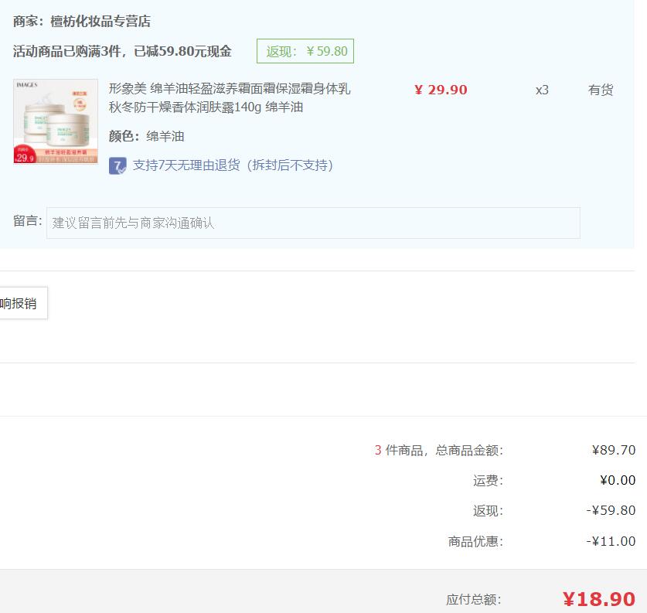This screenshot has width=647, height=613.
Task: Click the 支持7天无理由退货 return policy text
Action: (233, 165)
